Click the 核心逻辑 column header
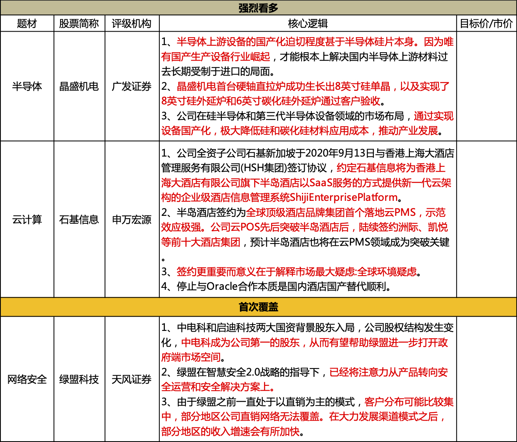Viewport: 517px width, 442px height. 308,24
